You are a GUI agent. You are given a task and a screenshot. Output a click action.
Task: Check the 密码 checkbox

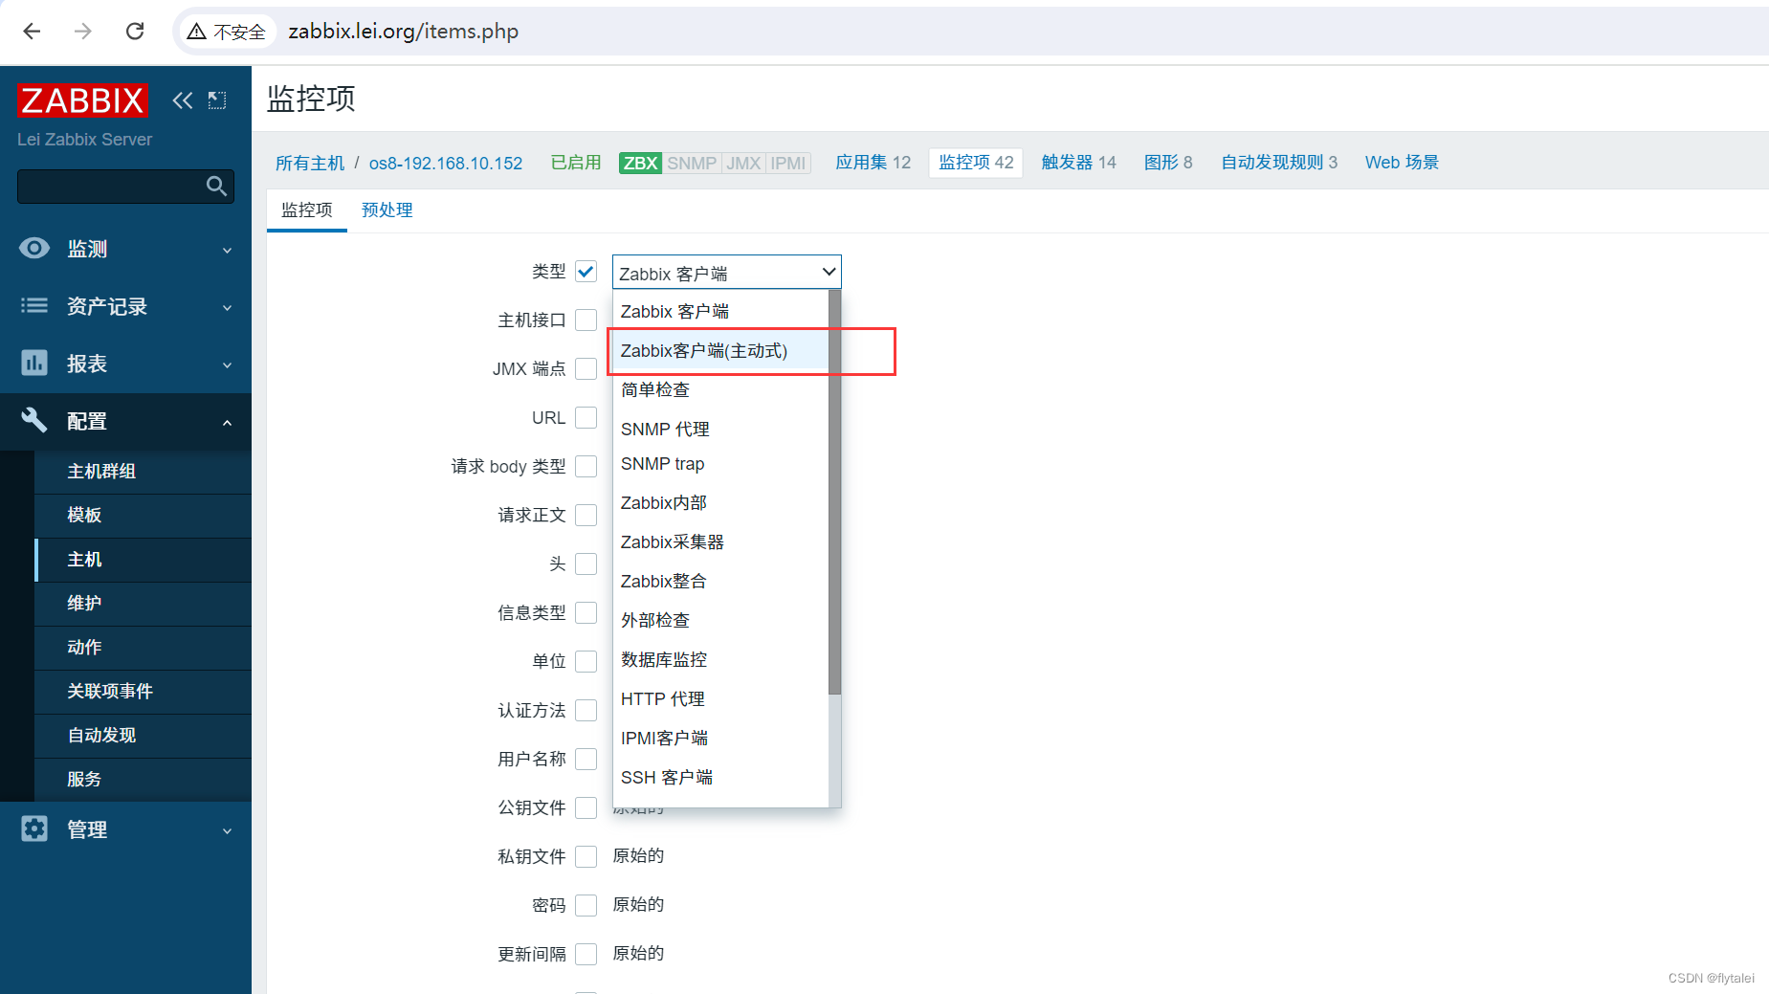coord(586,906)
